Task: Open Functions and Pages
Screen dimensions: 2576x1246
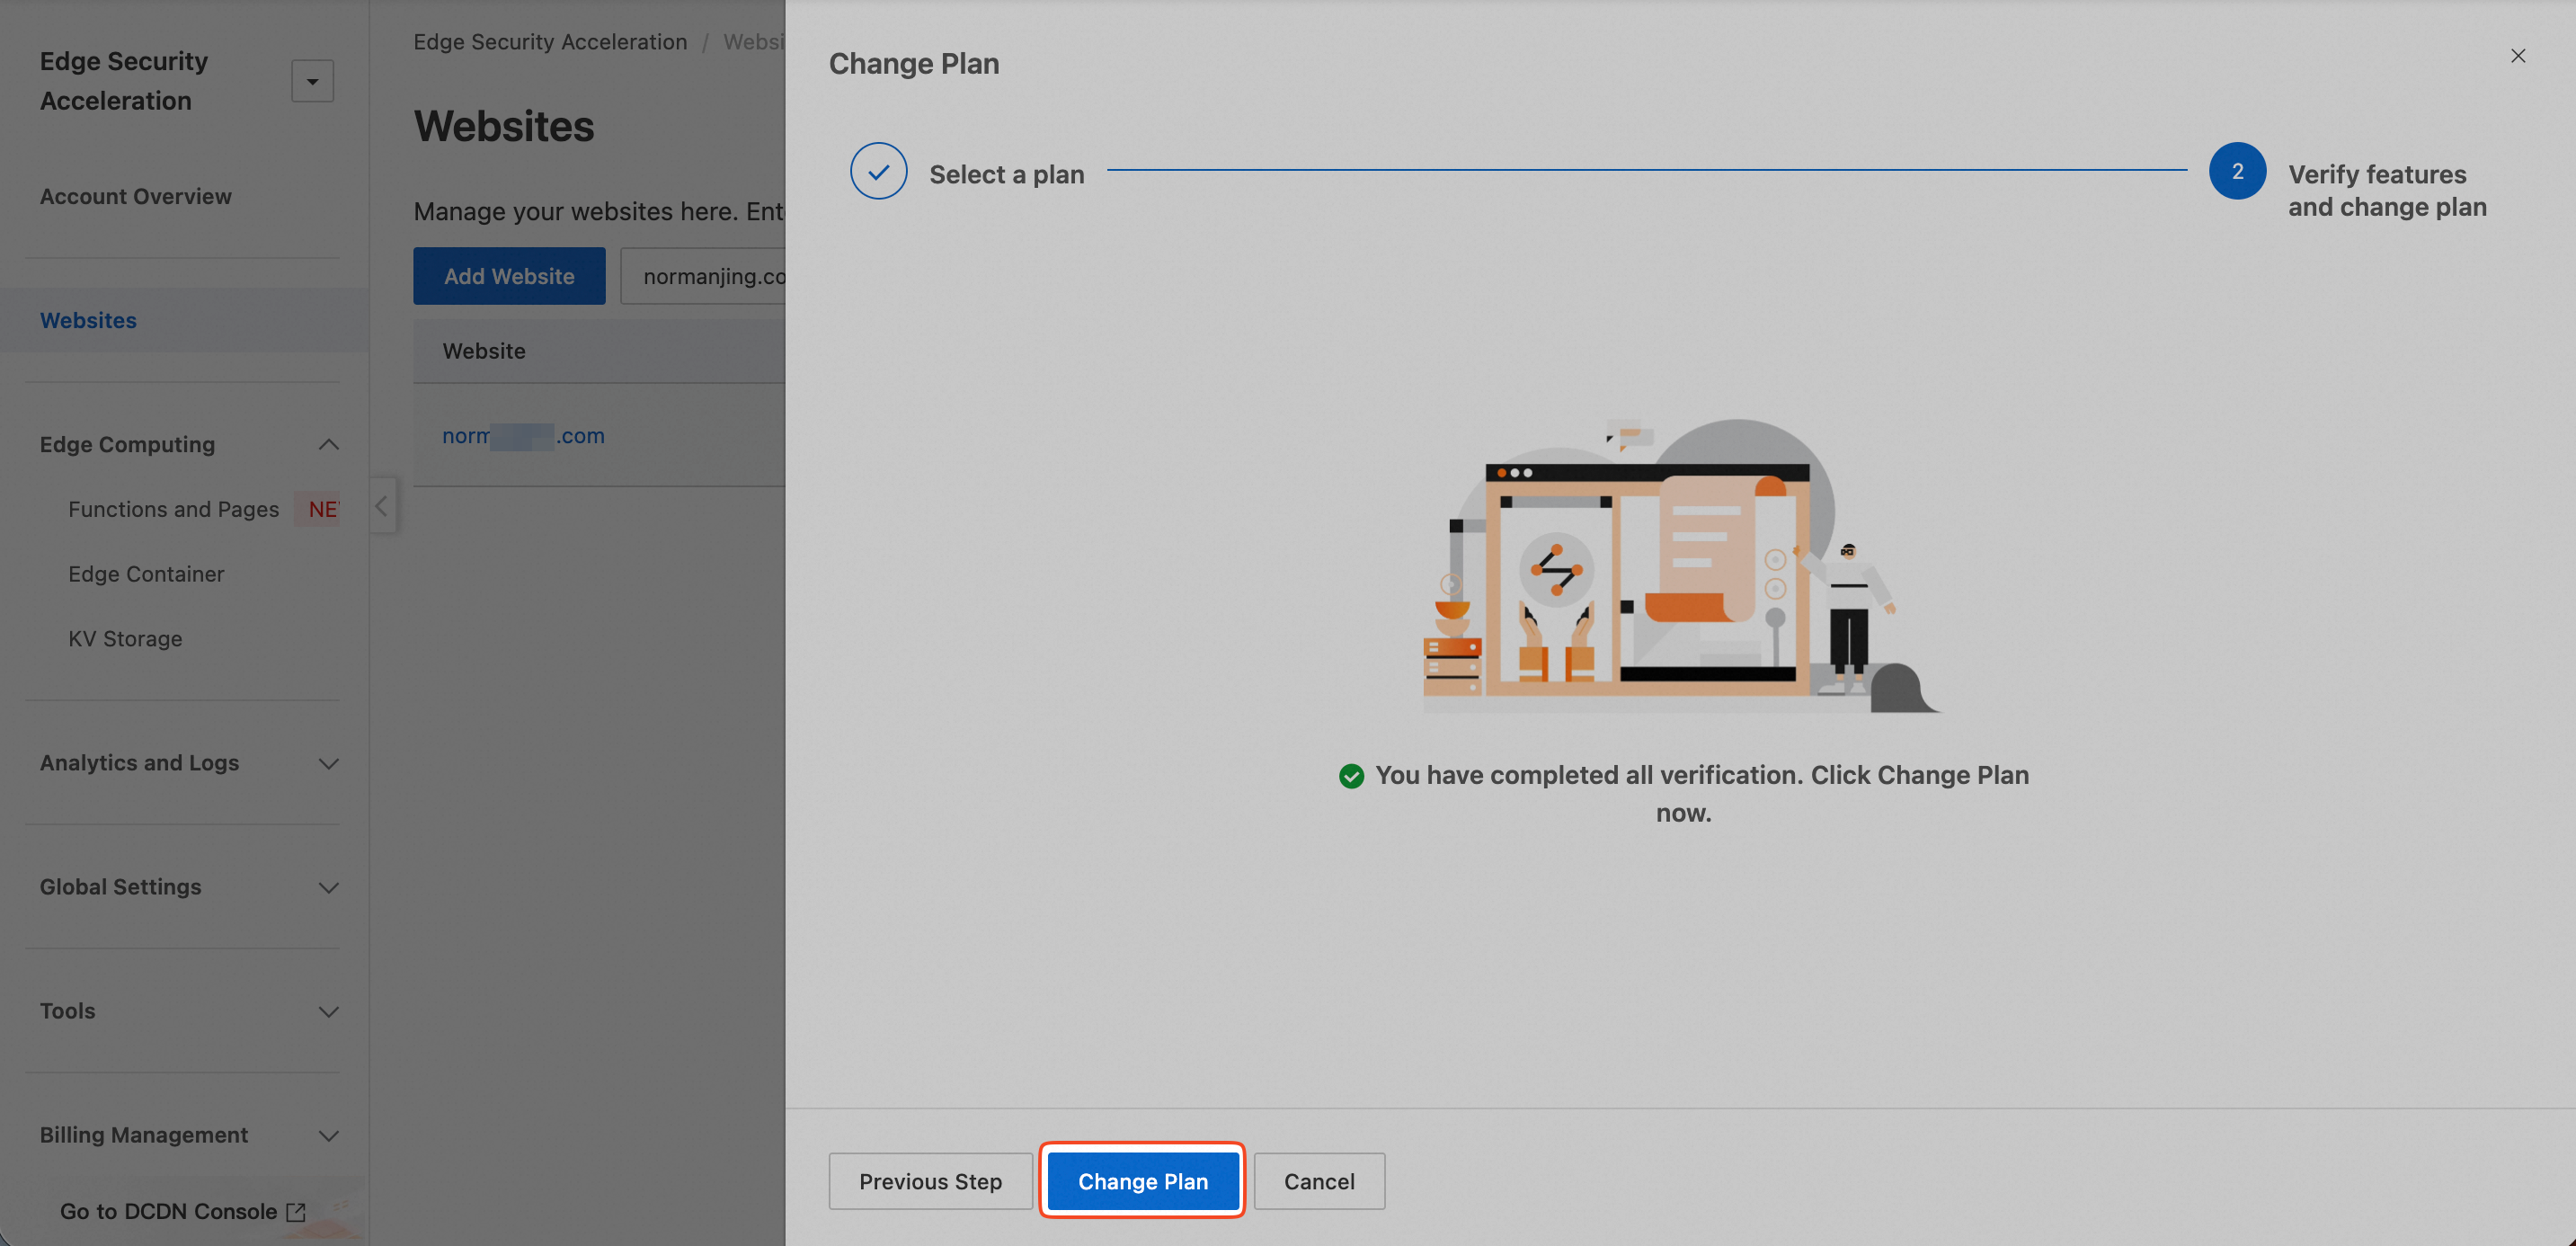Action: click(173, 509)
